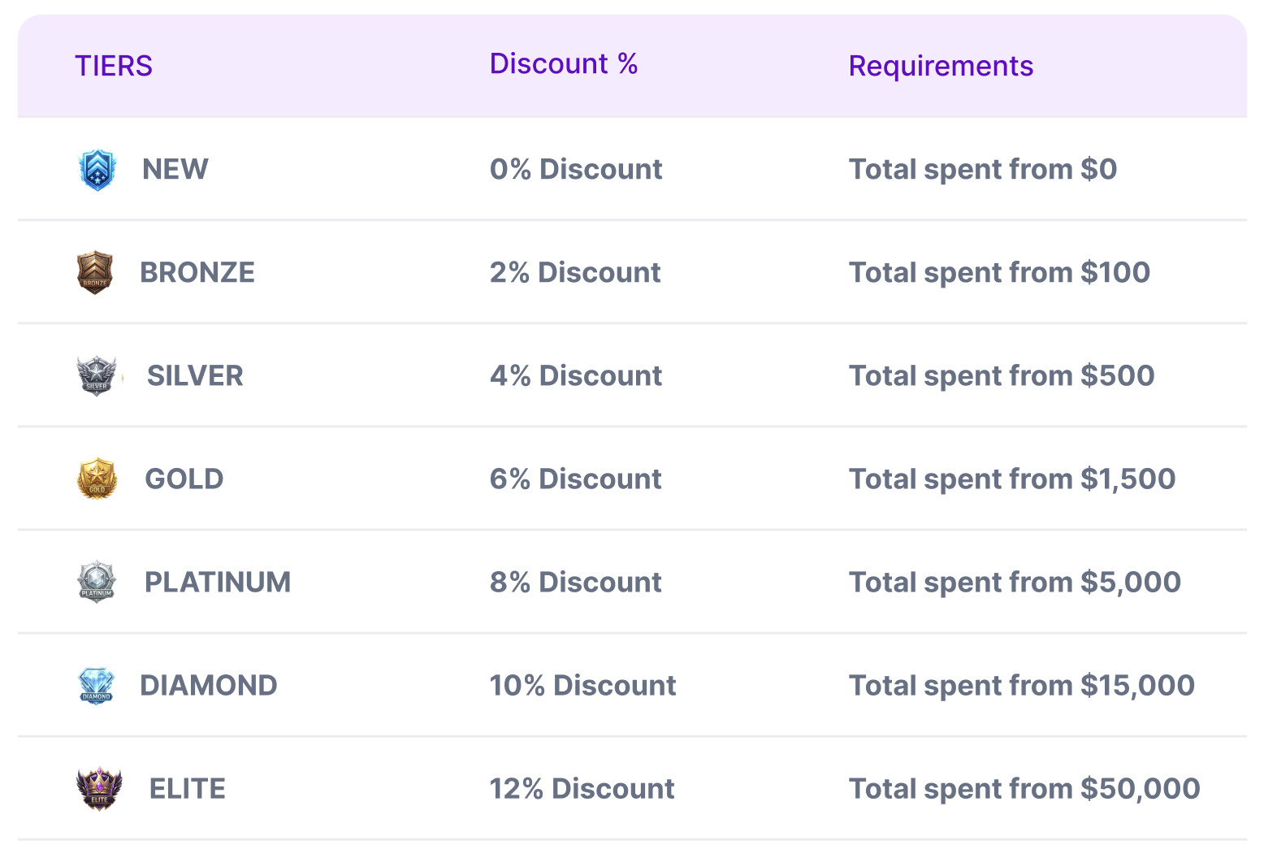
Task: Click the Total spent from $100 requirement
Action: [x=999, y=272]
